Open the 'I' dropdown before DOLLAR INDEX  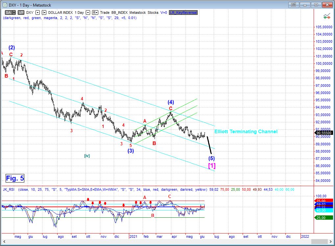(44, 12)
